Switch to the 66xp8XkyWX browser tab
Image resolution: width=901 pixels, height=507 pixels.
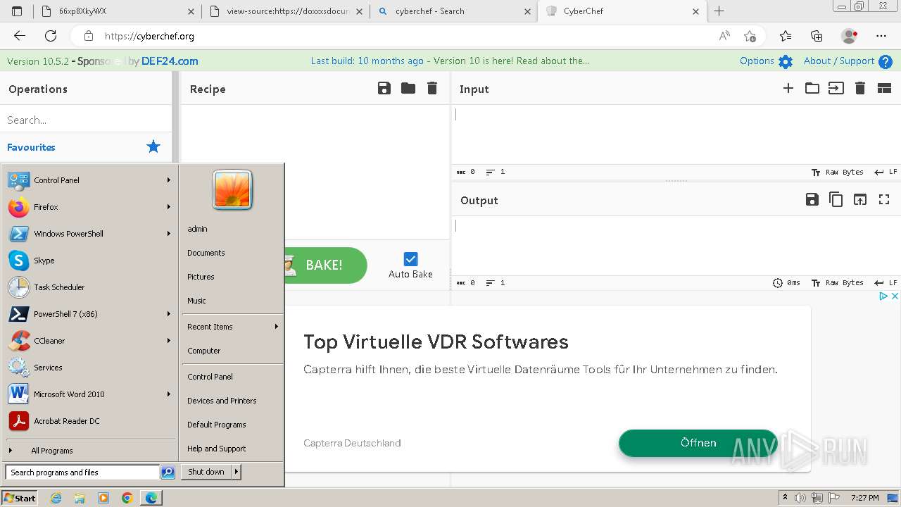point(118,11)
